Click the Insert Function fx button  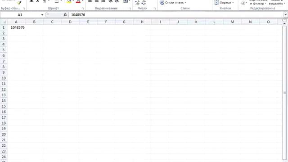[x=65, y=15]
